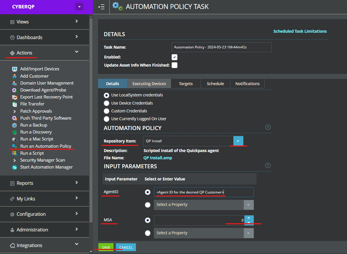Image resolution: width=347 pixels, height=254 pixels.
Task: Open the QP Install.amp file link
Action: coord(158,158)
